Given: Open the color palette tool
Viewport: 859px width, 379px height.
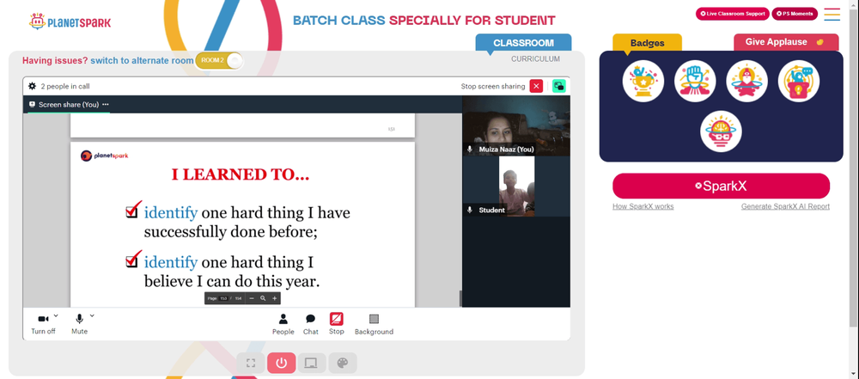Looking at the screenshot, I should click(343, 363).
